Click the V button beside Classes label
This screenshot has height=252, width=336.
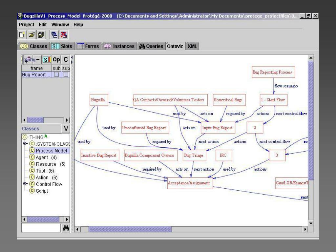click(66, 129)
